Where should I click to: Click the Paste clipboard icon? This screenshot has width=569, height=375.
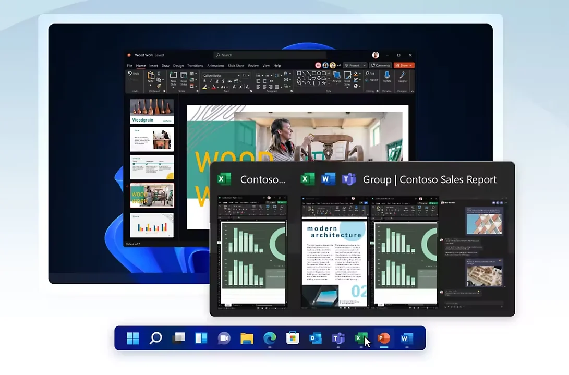[x=151, y=76]
